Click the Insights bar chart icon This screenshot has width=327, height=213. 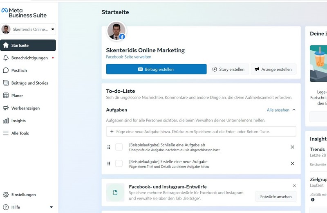pyautogui.click(x=6, y=121)
